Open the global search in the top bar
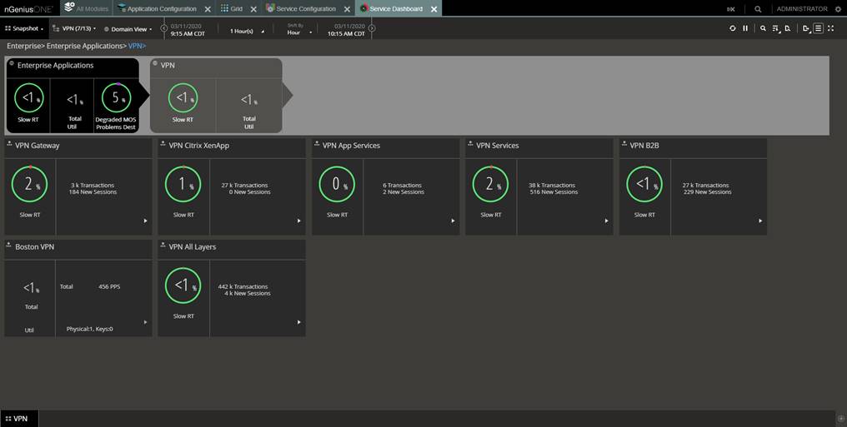This screenshot has width=847, height=427. pyautogui.click(x=758, y=9)
